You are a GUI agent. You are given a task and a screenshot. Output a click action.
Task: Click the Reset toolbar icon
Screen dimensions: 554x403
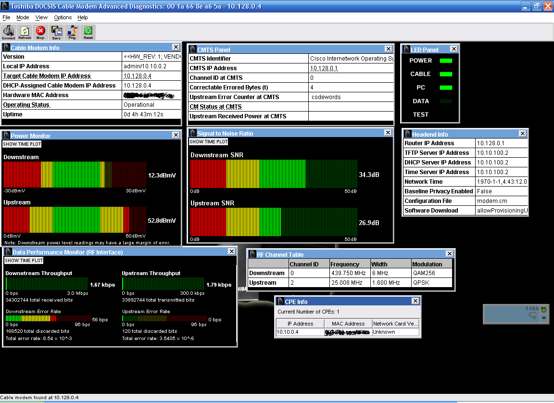(x=88, y=32)
